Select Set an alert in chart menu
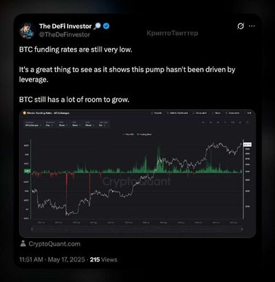275x282 pixels. coord(199,113)
